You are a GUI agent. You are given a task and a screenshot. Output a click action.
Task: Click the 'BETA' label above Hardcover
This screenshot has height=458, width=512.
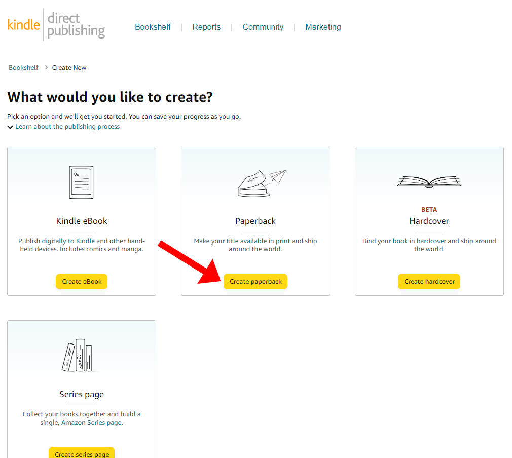(429, 210)
